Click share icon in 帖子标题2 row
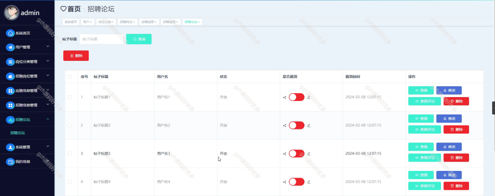 (x=284, y=126)
